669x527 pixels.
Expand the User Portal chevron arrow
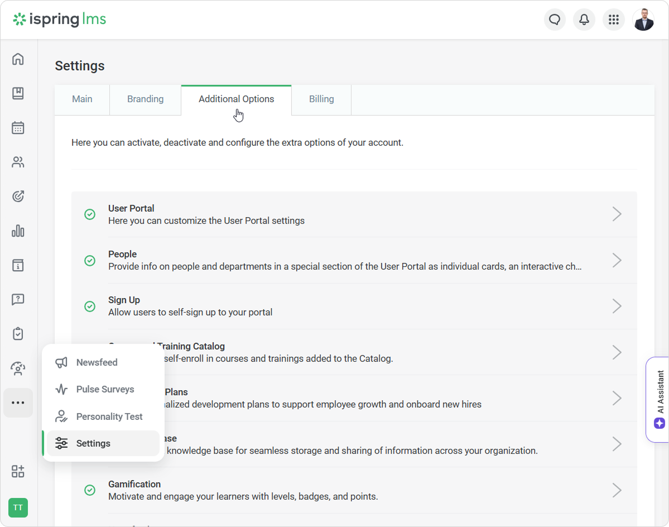point(617,214)
